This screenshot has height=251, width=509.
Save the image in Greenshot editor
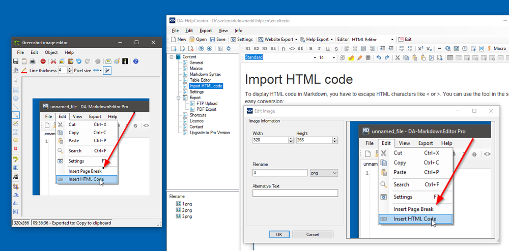coord(15,61)
